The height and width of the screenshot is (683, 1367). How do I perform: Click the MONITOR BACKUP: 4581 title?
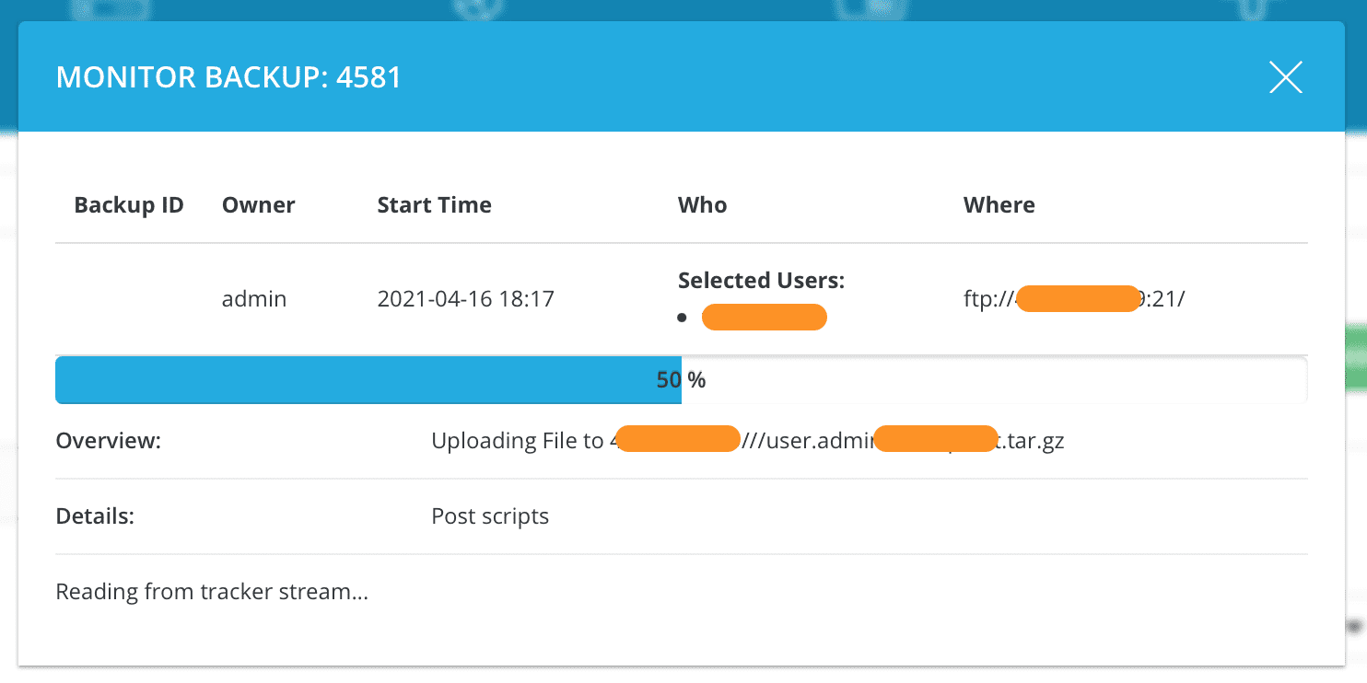coord(229,76)
